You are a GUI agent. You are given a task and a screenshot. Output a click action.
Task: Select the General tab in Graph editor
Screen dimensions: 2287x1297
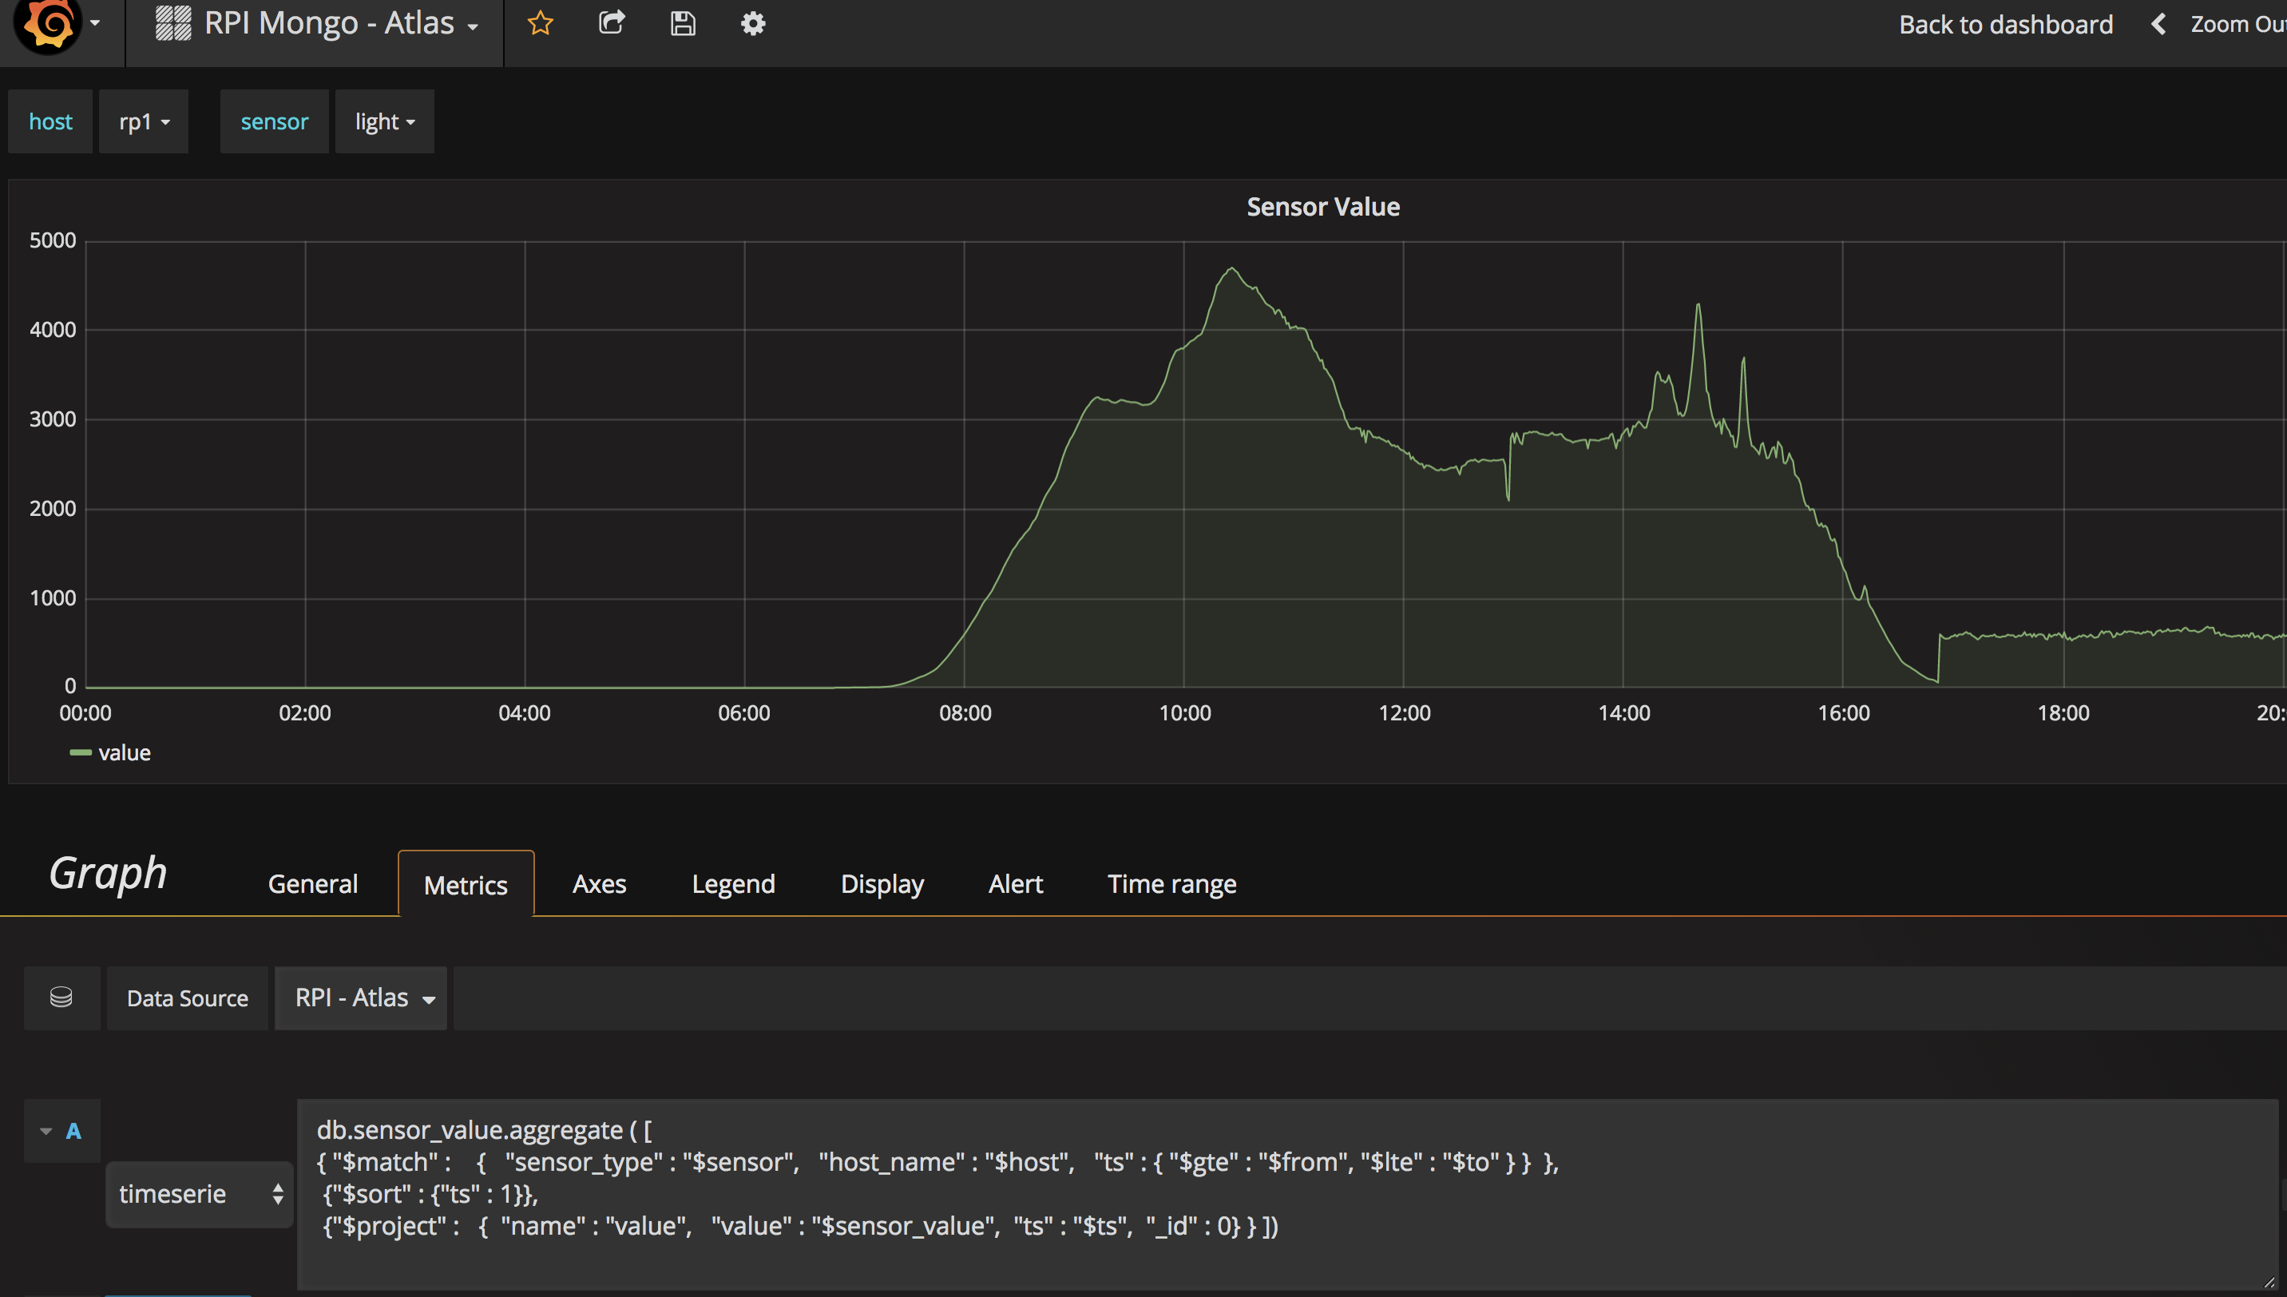pos(312,881)
